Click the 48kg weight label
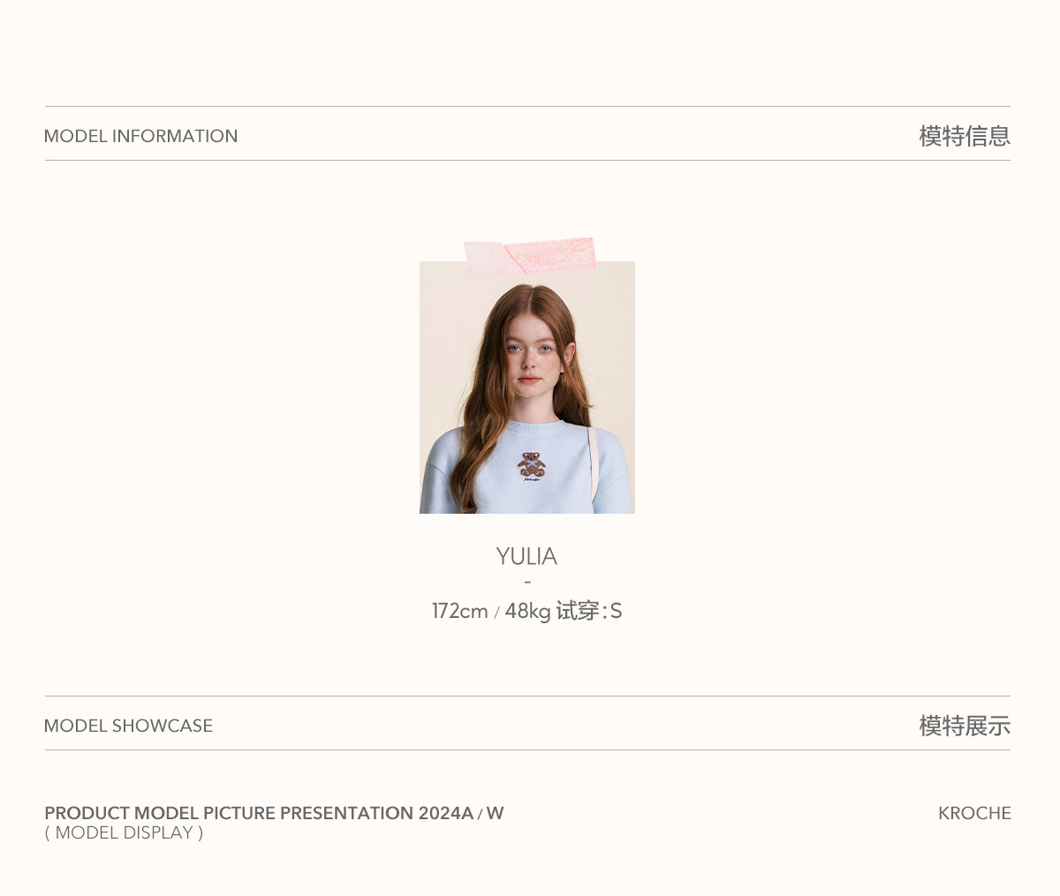Screen dimensions: 1060x896 click(x=527, y=611)
